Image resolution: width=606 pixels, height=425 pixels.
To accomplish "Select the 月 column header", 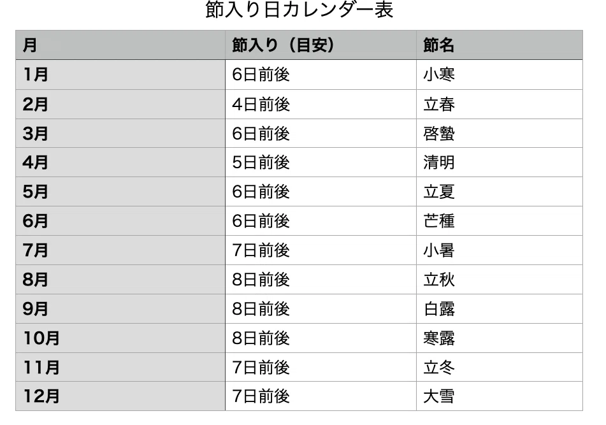I will (120, 45).
